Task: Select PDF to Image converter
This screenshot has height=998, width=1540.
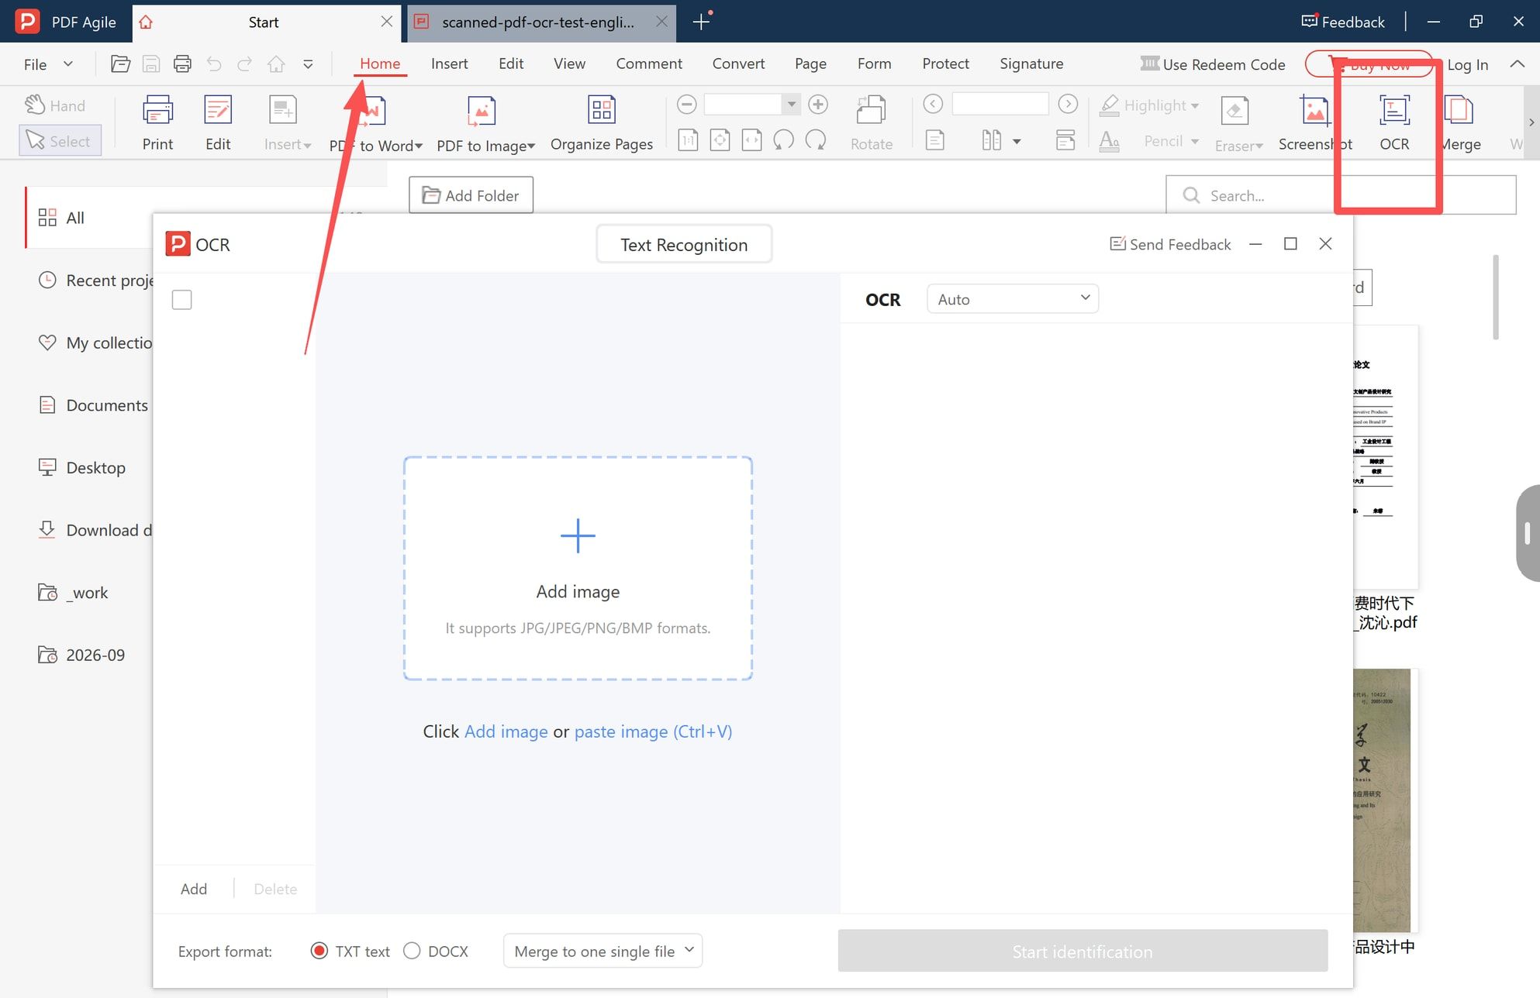Action: tap(485, 122)
